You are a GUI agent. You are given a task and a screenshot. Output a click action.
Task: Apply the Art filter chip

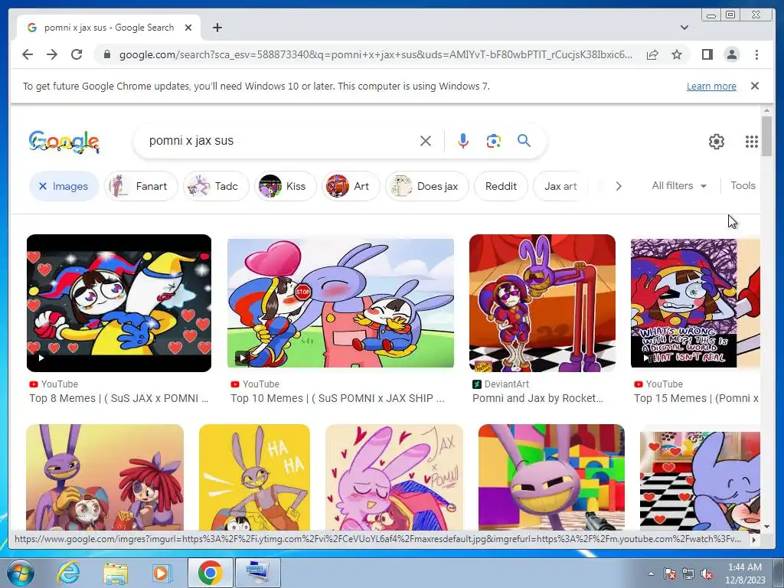350,186
